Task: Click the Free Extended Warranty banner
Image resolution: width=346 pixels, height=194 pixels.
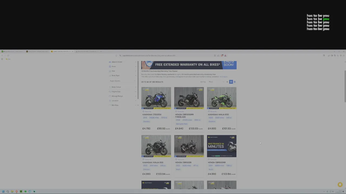Action: [x=189, y=65]
